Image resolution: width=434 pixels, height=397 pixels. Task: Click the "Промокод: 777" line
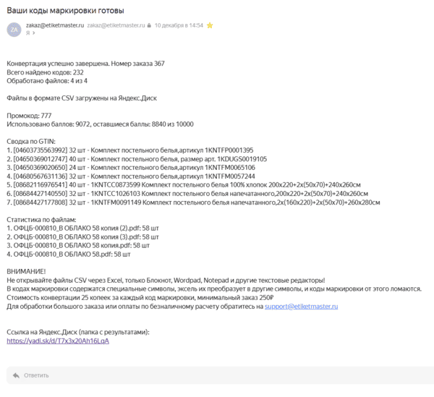pyautogui.click(x=29, y=115)
